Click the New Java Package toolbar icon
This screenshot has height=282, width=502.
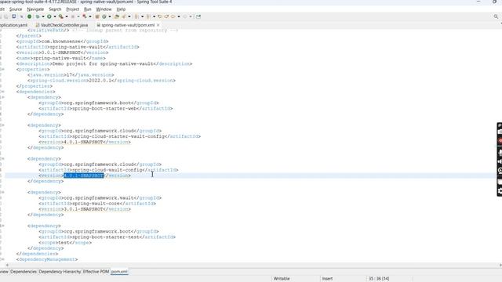click(x=97, y=16)
